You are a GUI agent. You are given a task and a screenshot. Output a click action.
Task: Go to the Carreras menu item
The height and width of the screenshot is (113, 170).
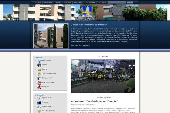(68, 2)
